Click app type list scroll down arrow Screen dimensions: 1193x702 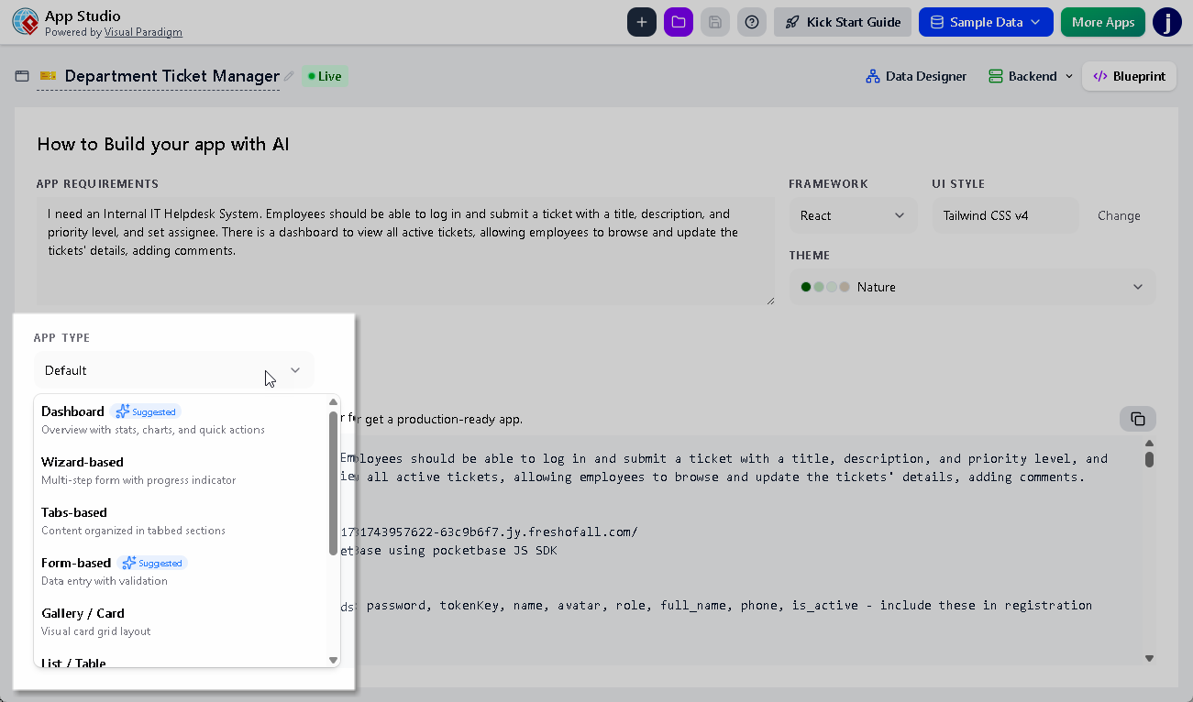334,660
